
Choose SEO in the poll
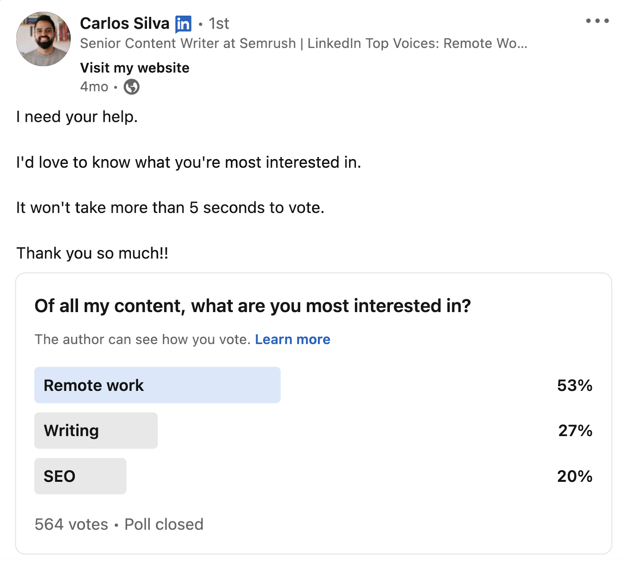(x=80, y=476)
